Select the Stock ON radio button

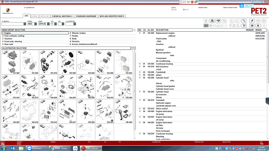point(172,10)
